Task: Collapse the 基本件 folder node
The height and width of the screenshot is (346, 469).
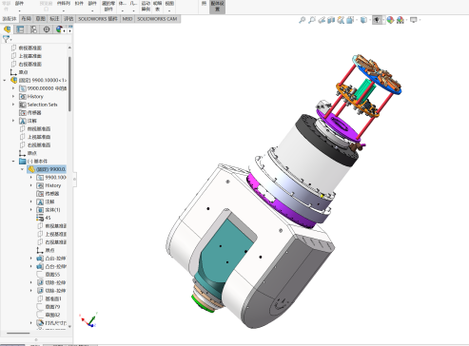Action: (x=13, y=162)
